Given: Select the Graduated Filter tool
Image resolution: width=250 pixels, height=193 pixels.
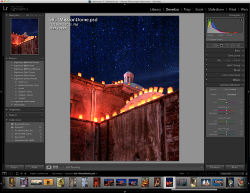Looking at the screenshot, I should pyautogui.click(x=227, y=46).
